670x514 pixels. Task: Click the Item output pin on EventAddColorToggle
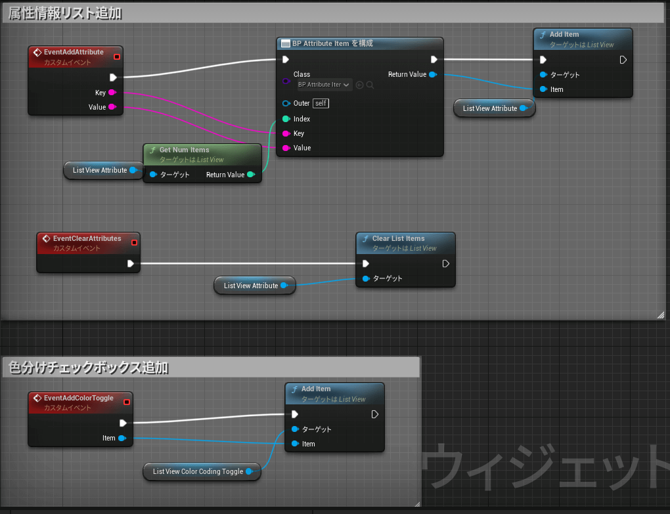click(122, 438)
